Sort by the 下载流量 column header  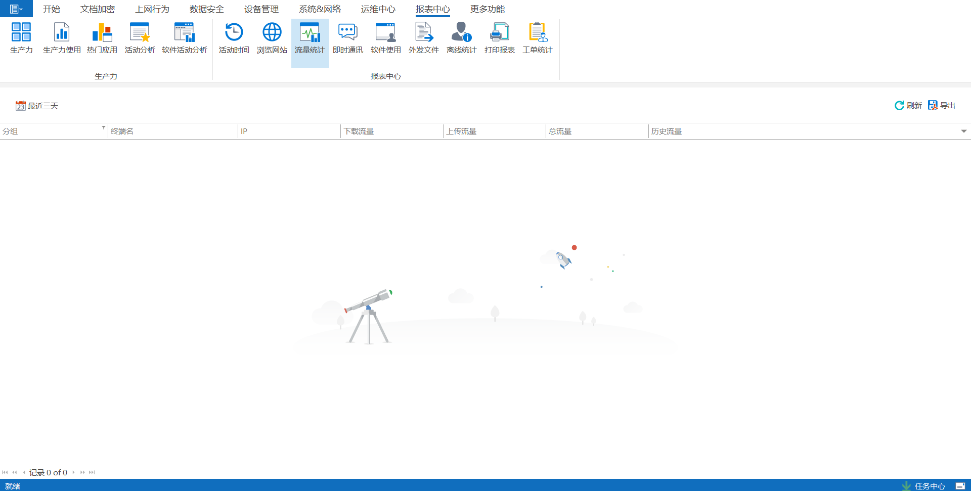391,131
